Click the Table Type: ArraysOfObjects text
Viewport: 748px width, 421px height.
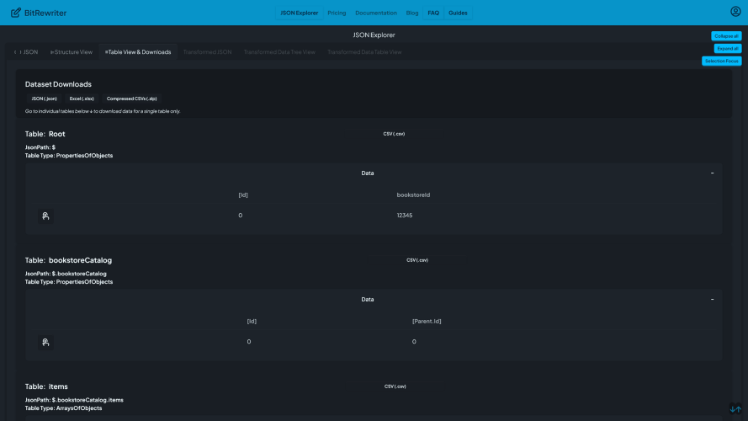coord(63,408)
